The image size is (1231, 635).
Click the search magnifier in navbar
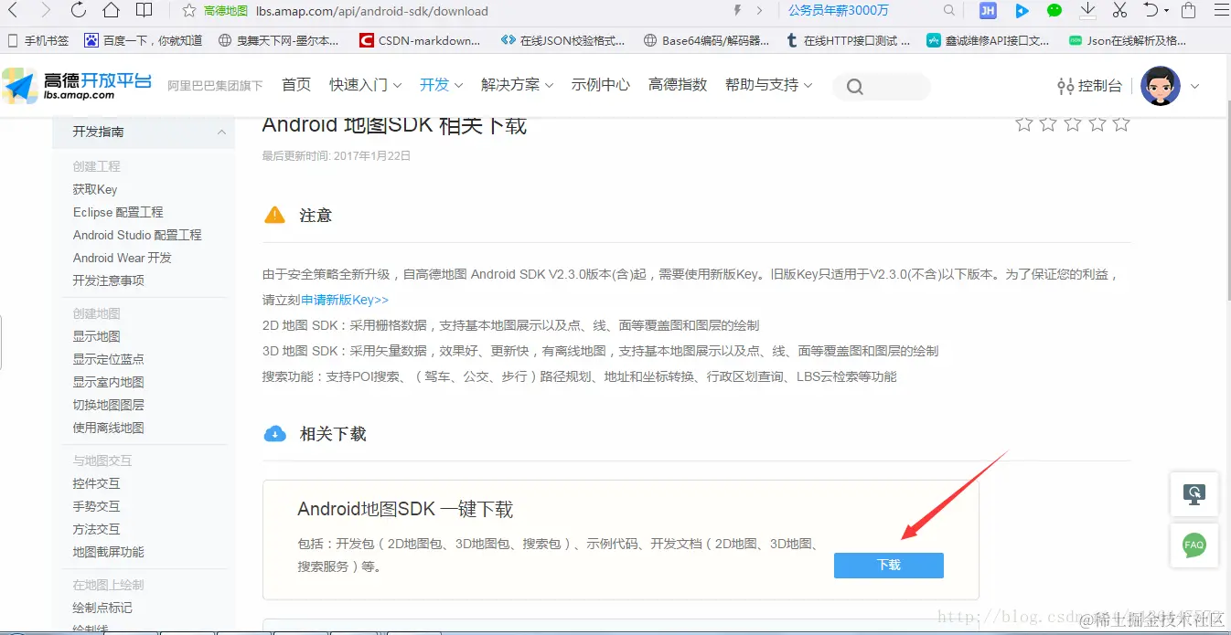coord(853,85)
